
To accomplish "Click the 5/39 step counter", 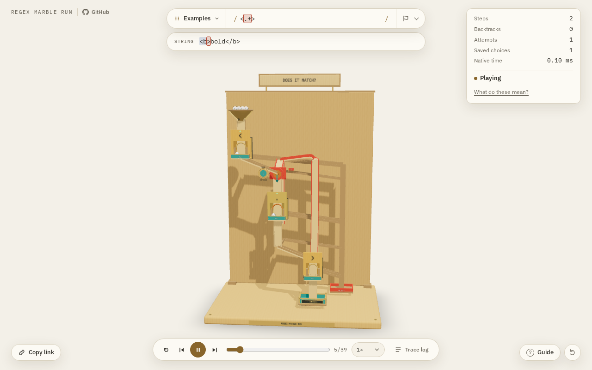I will point(340,350).
